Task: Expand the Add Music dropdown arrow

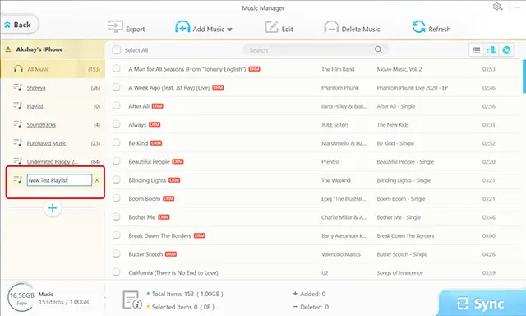Action: 229,30
